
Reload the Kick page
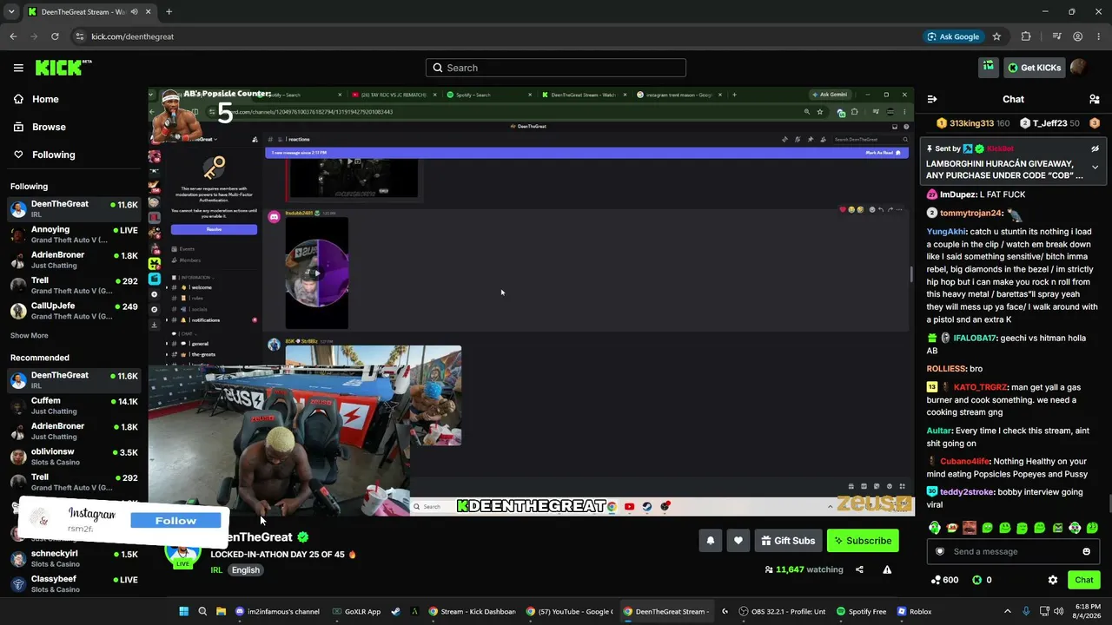click(x=55, y=36)
